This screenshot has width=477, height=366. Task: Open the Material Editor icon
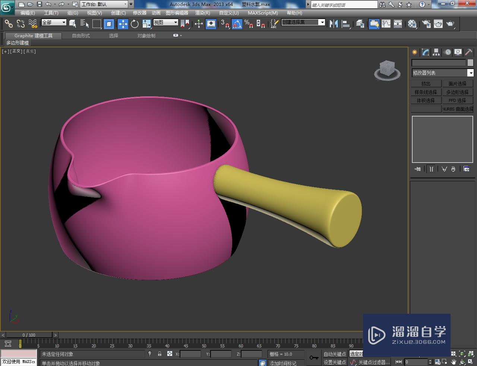pyautogui.click(x=412, y=24)
